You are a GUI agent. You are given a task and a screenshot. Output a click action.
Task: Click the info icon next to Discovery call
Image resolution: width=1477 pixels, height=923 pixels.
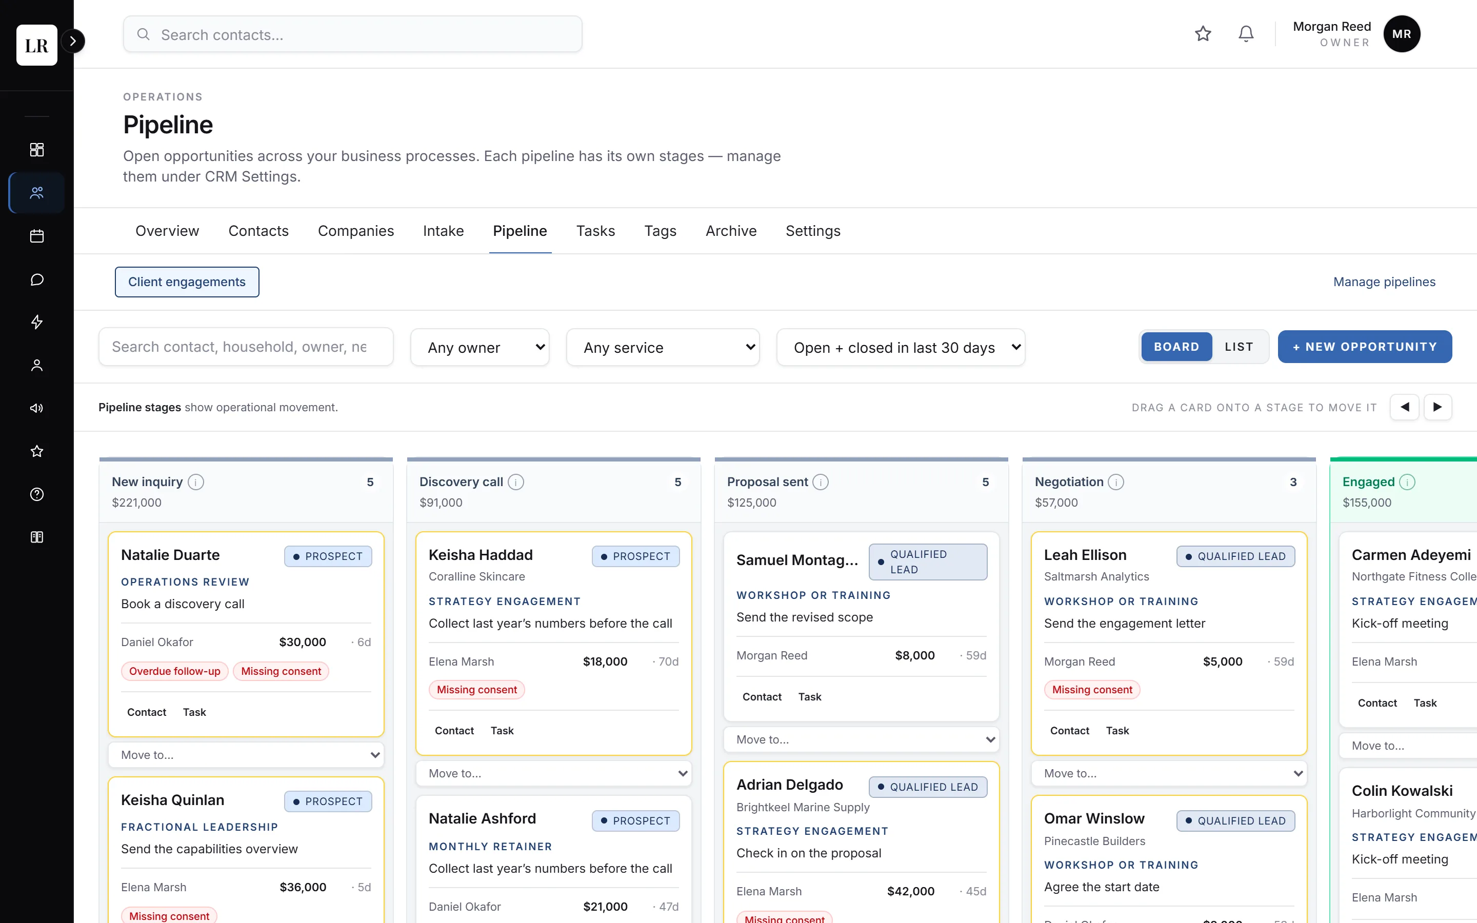pos(516,482)
